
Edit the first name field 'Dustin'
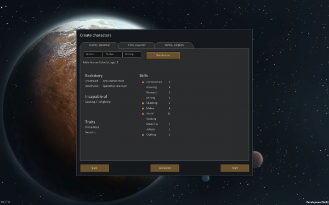click(x=93, y=54)
